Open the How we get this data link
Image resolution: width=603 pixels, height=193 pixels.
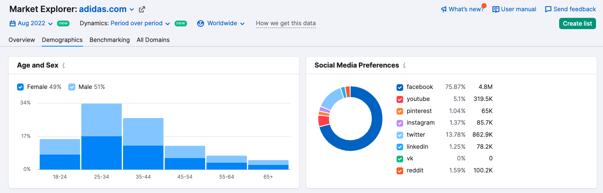pos(286,23)
